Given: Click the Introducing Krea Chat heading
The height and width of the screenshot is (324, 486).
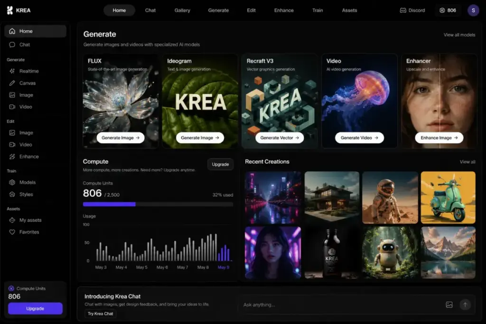Looking at the screenshot, I should [x=112, y=296].
